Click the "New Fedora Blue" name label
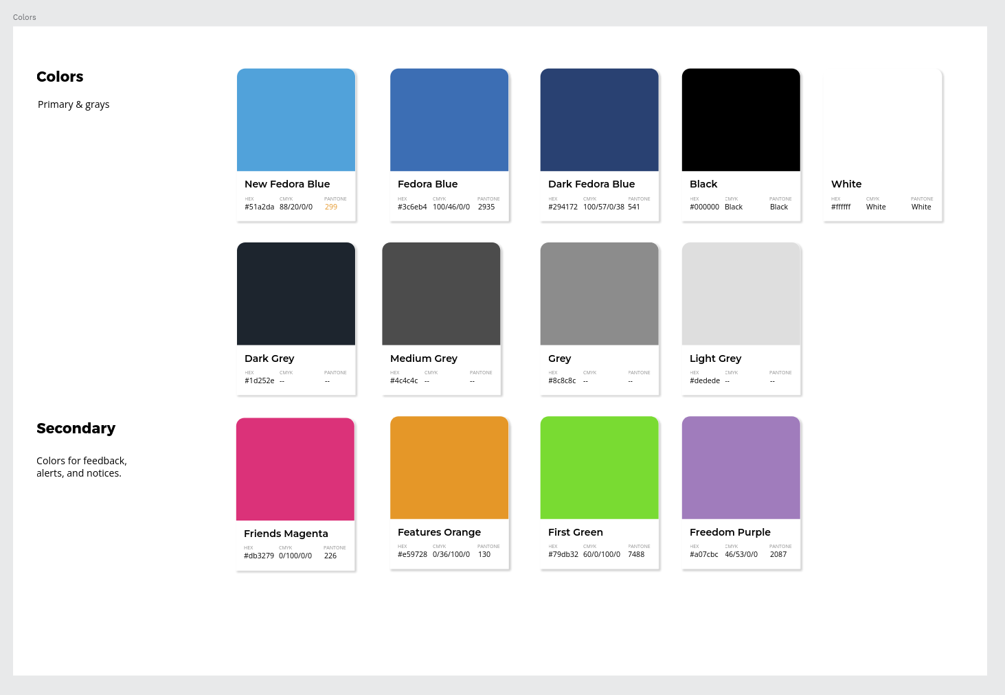The image size is (1005, 695). point(287,184)
